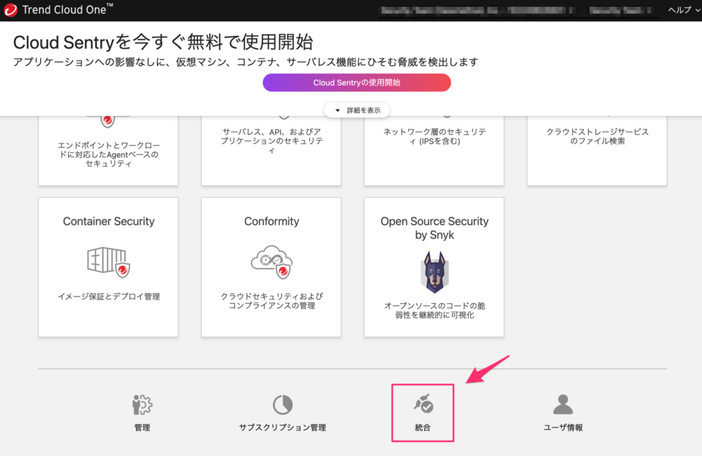This screenshot has width=702, height=456.
Task: Click the Conformity cloud icon
Action: [x=271, y=261]
